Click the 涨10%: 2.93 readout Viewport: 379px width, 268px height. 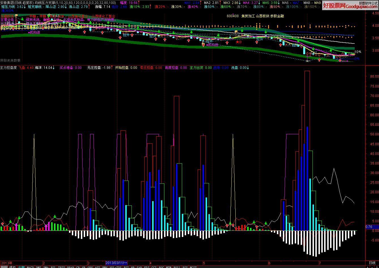(x=139, y=6)
